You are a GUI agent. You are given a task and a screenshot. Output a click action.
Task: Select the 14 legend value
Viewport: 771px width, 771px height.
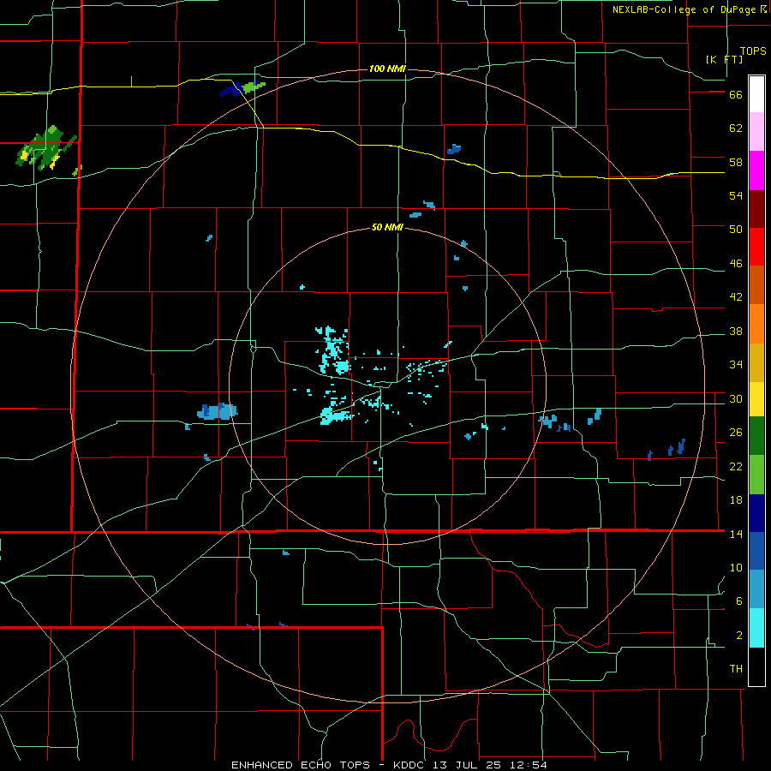click(736, 534)
